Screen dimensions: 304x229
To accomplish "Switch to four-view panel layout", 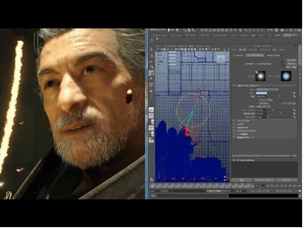I will coord(151,116).
